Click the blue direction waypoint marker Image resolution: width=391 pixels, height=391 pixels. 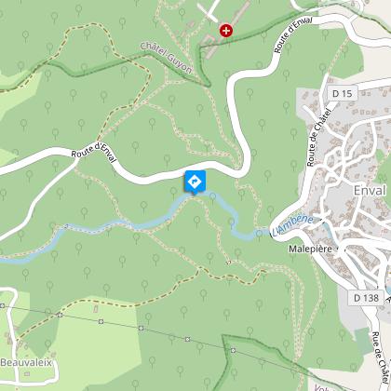pos(195,182)
